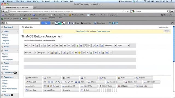Open the Font size dropdown

click(30, 53)
